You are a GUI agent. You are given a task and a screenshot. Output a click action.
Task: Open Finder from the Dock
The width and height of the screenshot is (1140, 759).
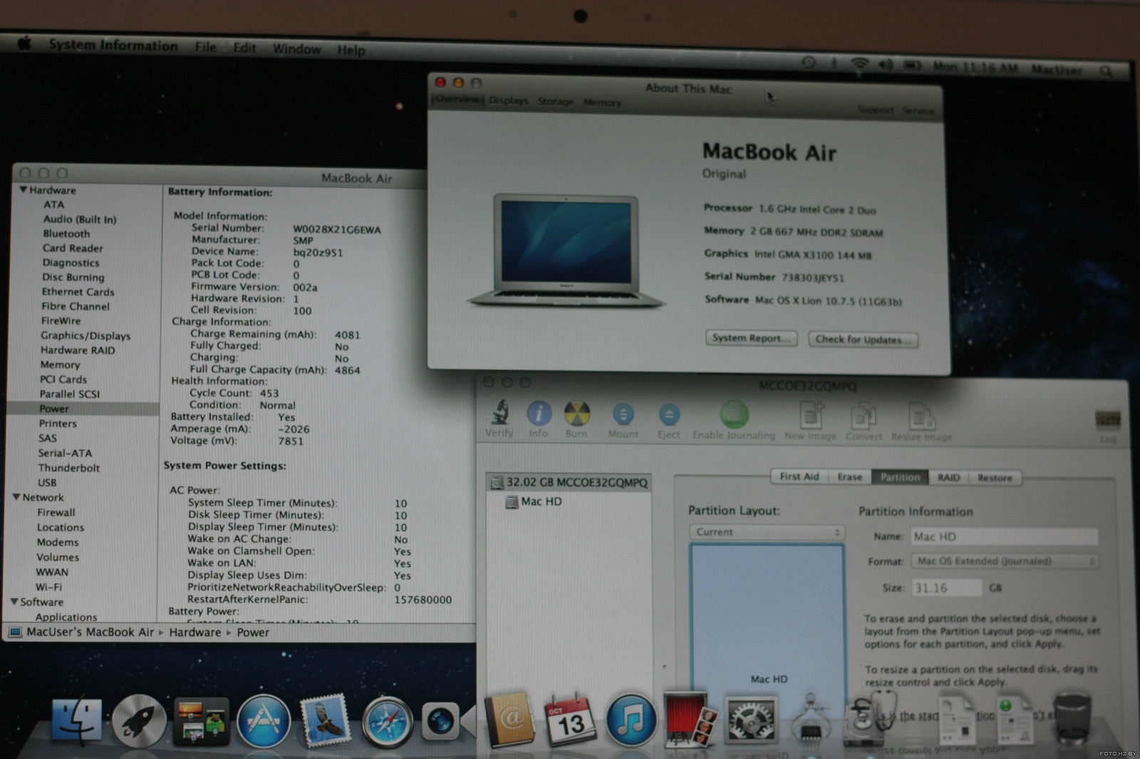(x=77, y=721)
